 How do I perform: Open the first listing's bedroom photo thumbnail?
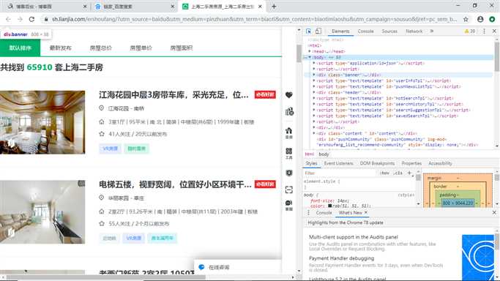[x=42, y=122]
